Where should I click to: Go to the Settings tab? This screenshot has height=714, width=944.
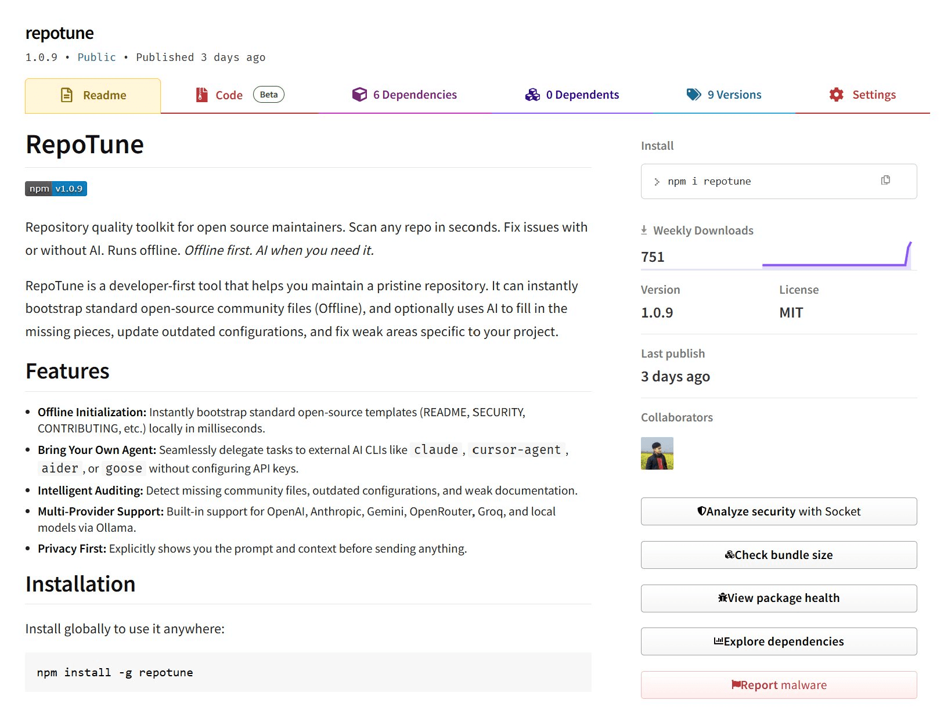(862, 95)
